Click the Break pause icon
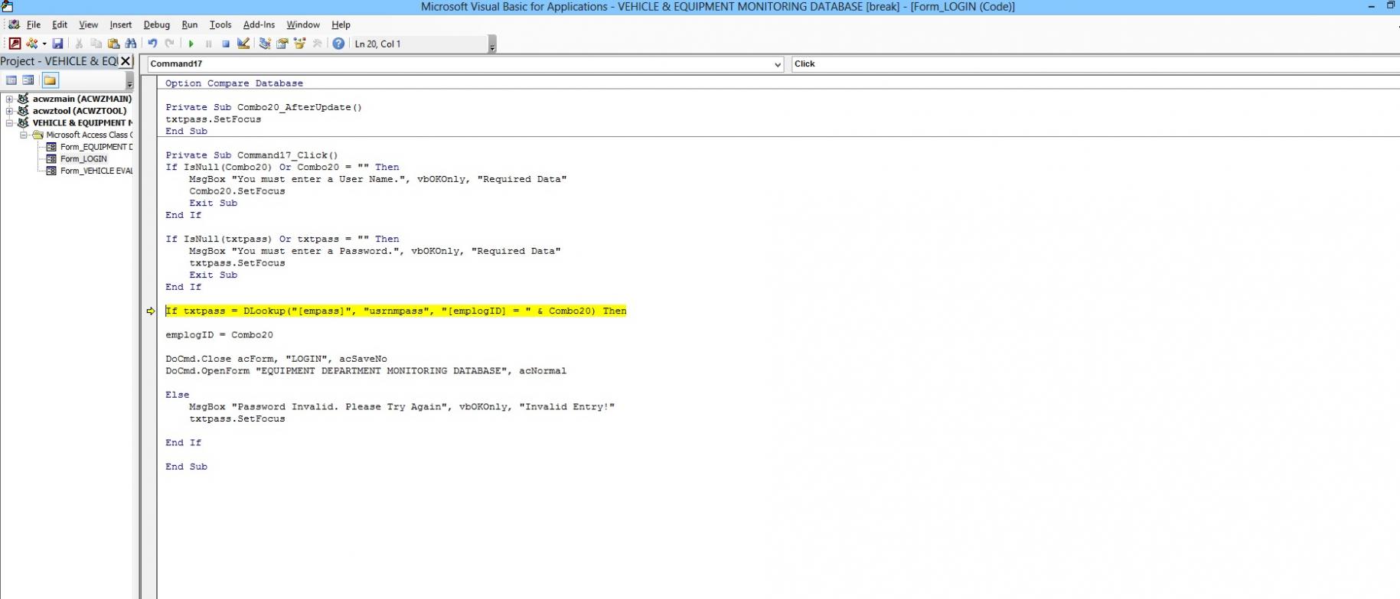This screenshot has width=1400, height=599. (x=208, y=44)
